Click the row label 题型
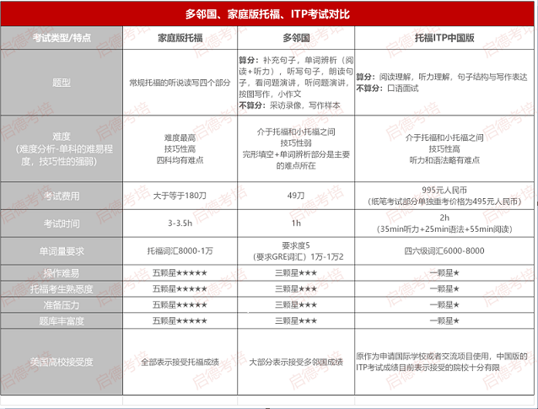The width and height of the screenshot is (538, 409). [62, 83]
